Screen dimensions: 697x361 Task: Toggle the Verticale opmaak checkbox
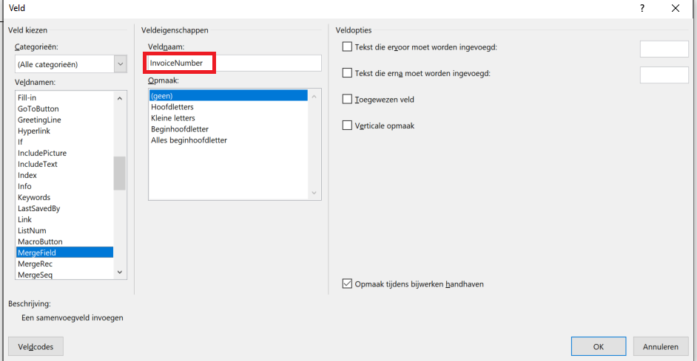point(347,125)
